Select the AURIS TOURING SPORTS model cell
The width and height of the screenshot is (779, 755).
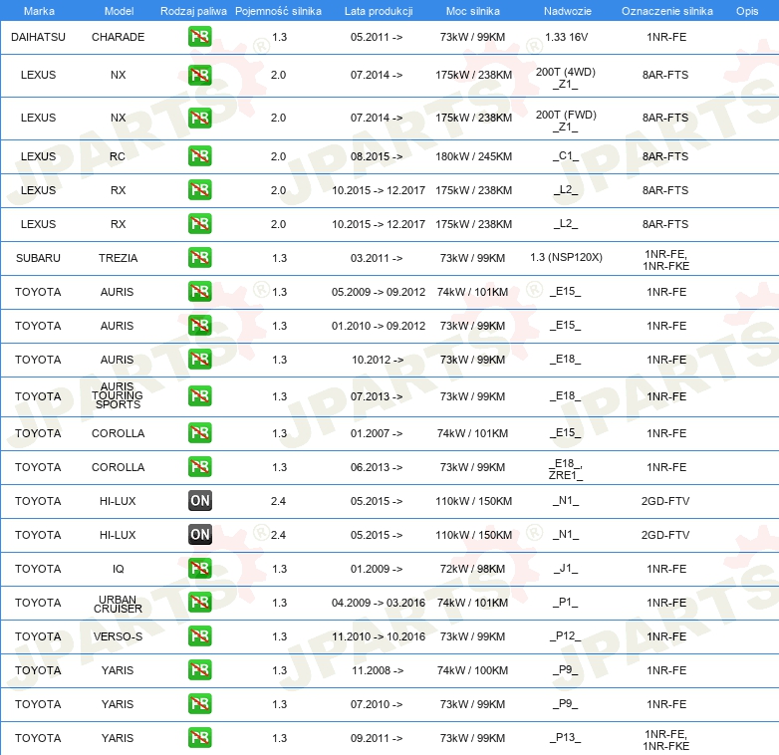pyautogui.click(x=118, y=395)
